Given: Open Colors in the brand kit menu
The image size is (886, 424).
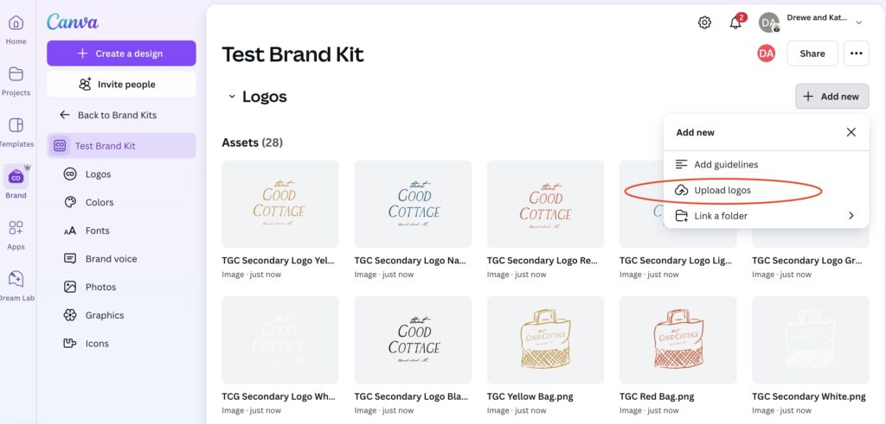Looking at the screenshot, I should pos(100,202).
